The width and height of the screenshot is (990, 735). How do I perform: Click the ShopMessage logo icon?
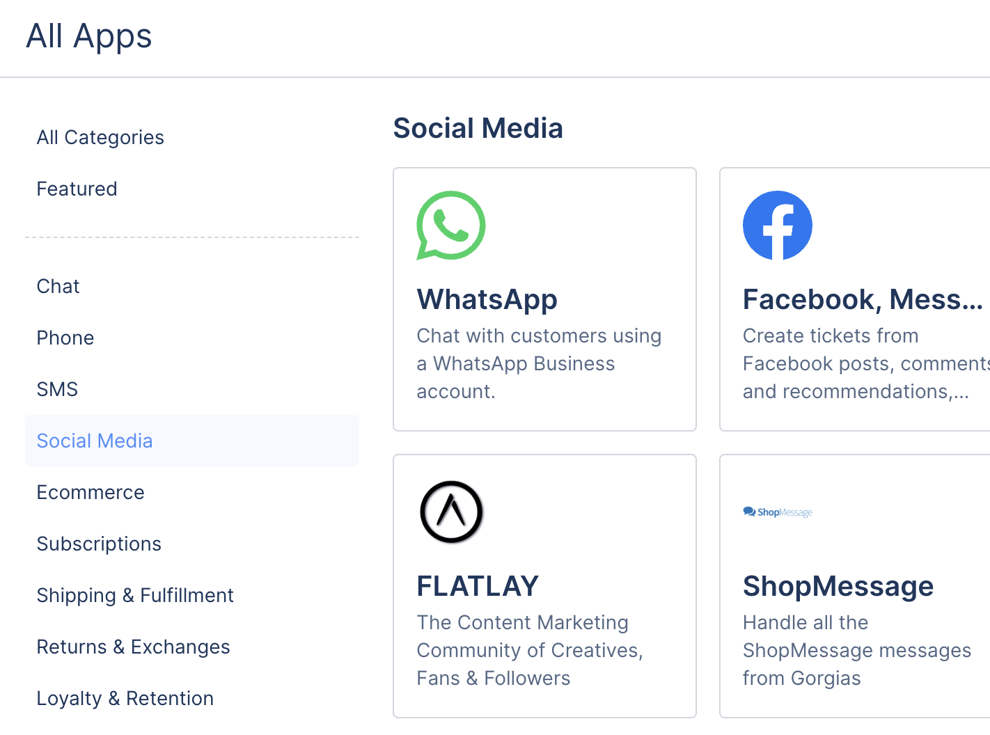coord(778,512)
